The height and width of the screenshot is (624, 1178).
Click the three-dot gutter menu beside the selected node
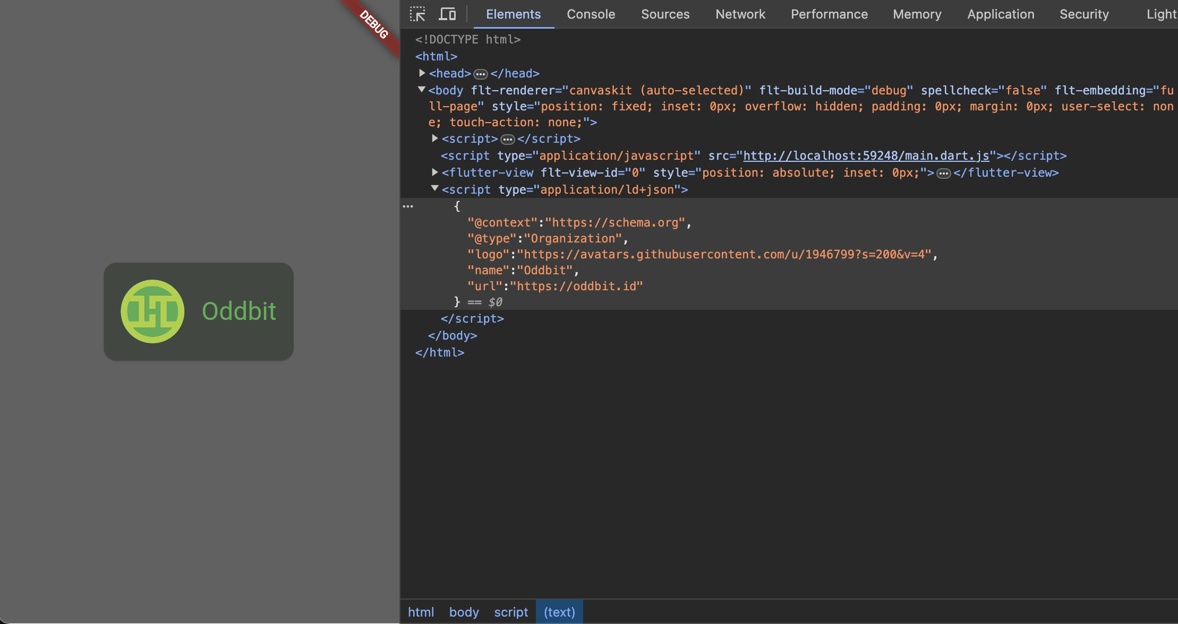408,206
